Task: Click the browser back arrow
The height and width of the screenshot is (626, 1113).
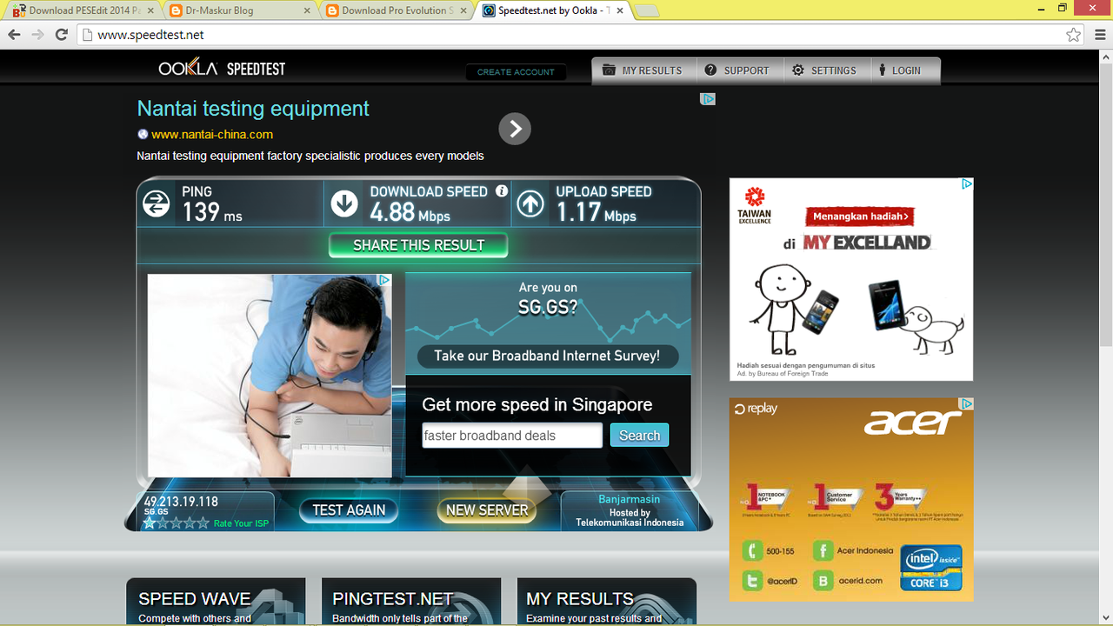Action: click(x=14, y=35)
